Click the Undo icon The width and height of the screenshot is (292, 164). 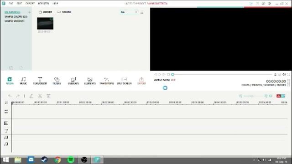10,96
